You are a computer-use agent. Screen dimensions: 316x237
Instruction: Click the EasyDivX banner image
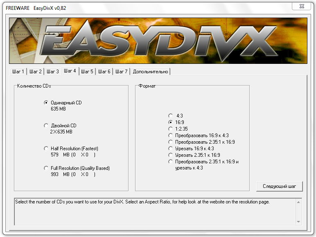click(158, 41)
